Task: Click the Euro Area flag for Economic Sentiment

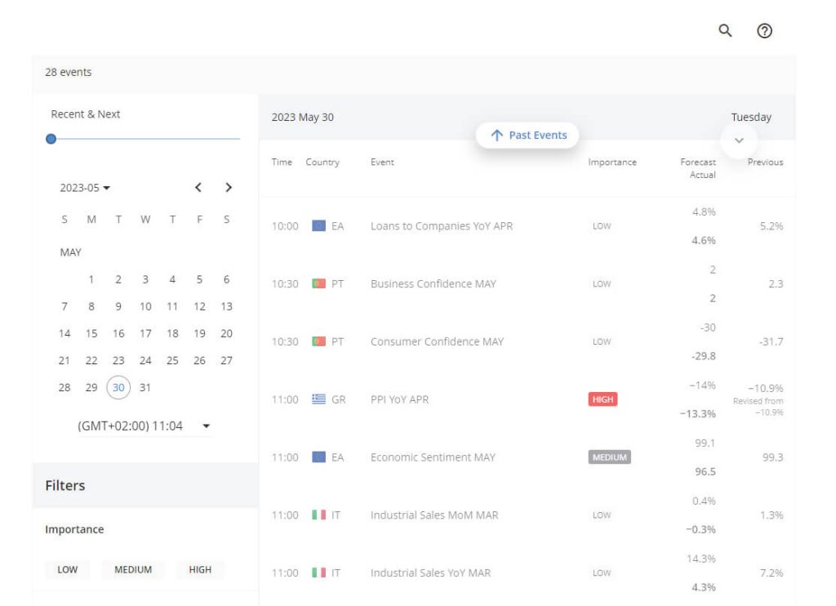Action: pyautogui.click(x=318, y=457)
